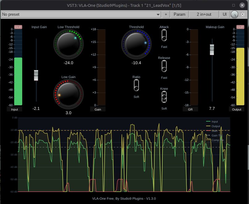Reset the Output meter CLIP indicator
Viewport: 249px width, 204px height.
[x=240, y=27]
